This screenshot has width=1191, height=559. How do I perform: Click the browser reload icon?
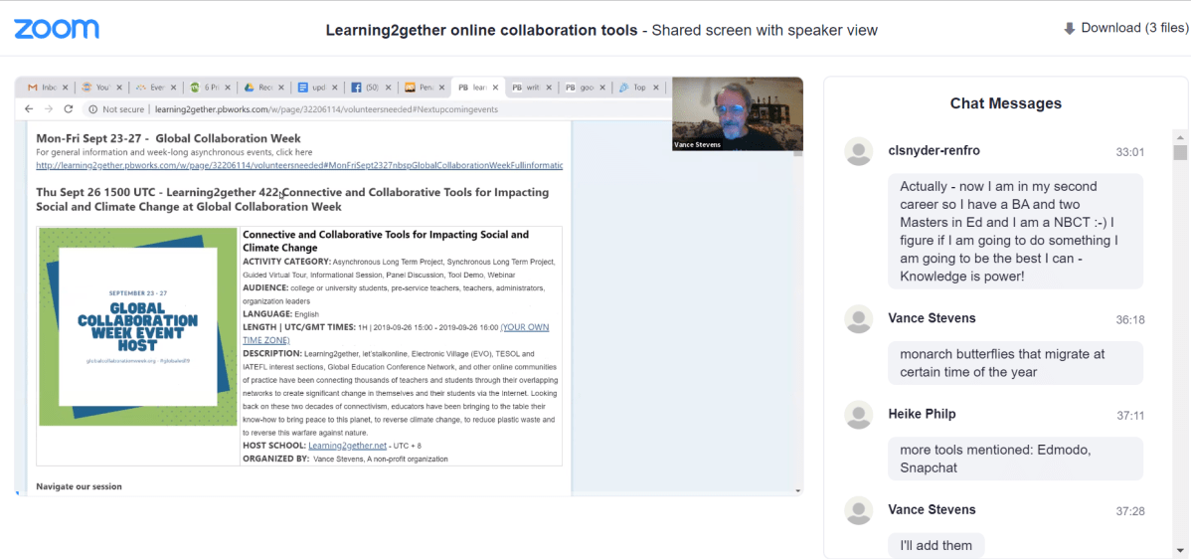coord(69,109)
